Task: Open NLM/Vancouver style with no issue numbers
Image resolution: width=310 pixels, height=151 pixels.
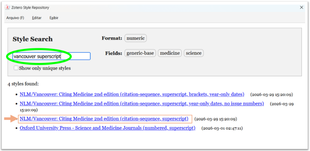Action: 142,104
